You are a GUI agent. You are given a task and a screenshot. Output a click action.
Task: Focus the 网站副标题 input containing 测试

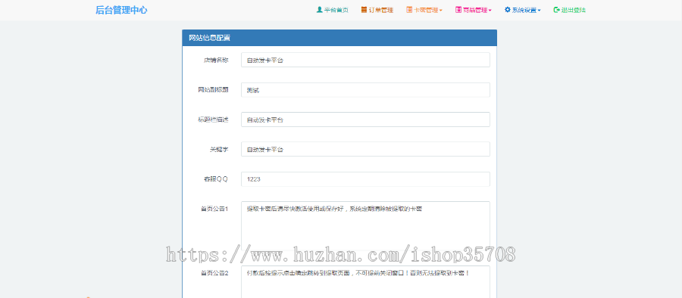pyautogui.click(x=365, y=90)
